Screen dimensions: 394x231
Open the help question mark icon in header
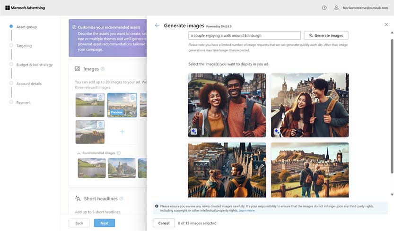click(324, 8)
